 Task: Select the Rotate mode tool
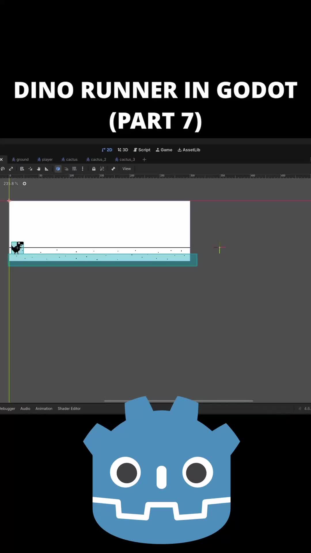coord(3,169)
